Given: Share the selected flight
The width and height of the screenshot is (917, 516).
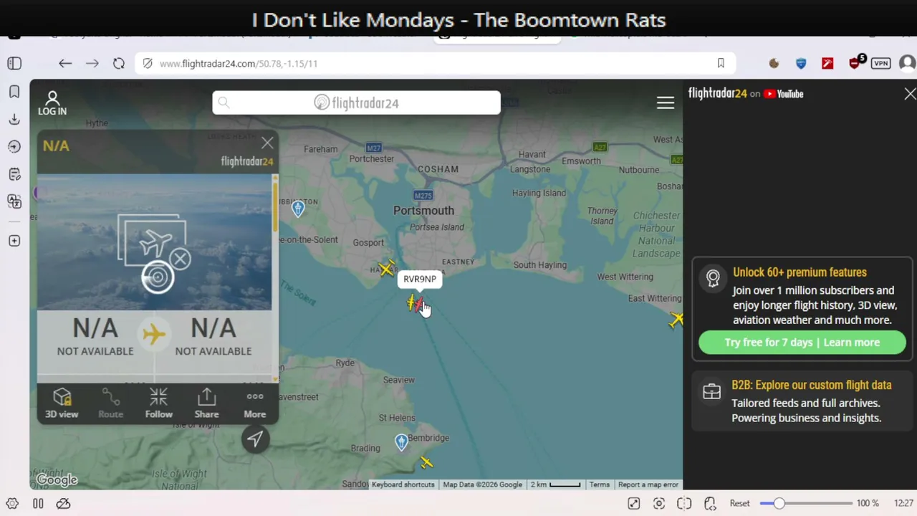Looking at the screenshot, I should tap(206, 403).
